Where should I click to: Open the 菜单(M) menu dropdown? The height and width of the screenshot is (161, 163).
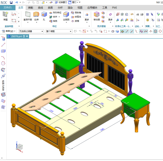[9, 31]
